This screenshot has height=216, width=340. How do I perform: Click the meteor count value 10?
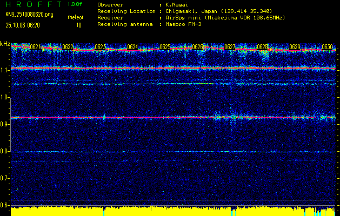coord(78,25)
